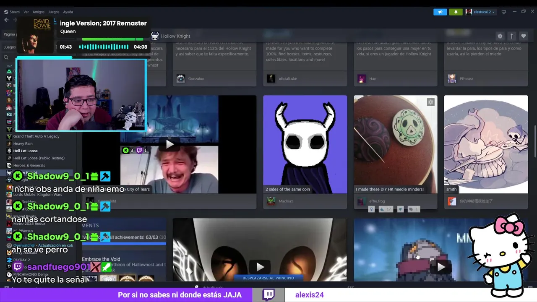Viewport: 537px width, 302px height.
Task: Click the thumbs up count on needle minders post
Action: pyautogui.click(x=386, y=209)
